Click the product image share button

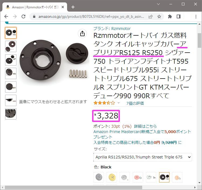(x=82, y=33)
